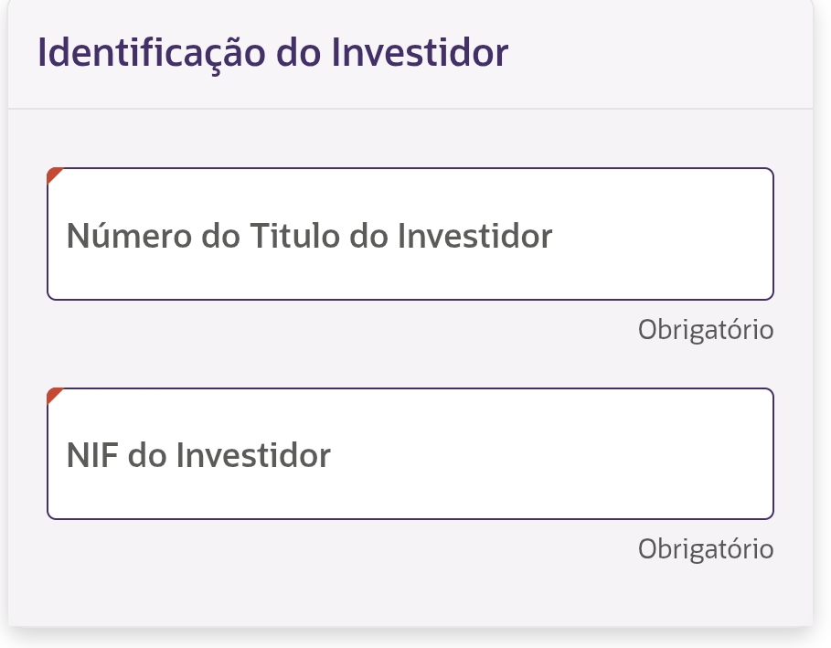The height and width of the screenshot is (648, 831).
Task: Click into the NIF do Investidor field
Action: coord(410,454)
